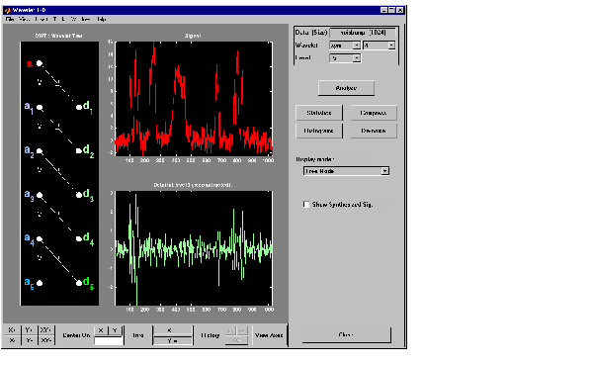
Task: Click the X+ zoom button
Action: (x=12, y=330)
